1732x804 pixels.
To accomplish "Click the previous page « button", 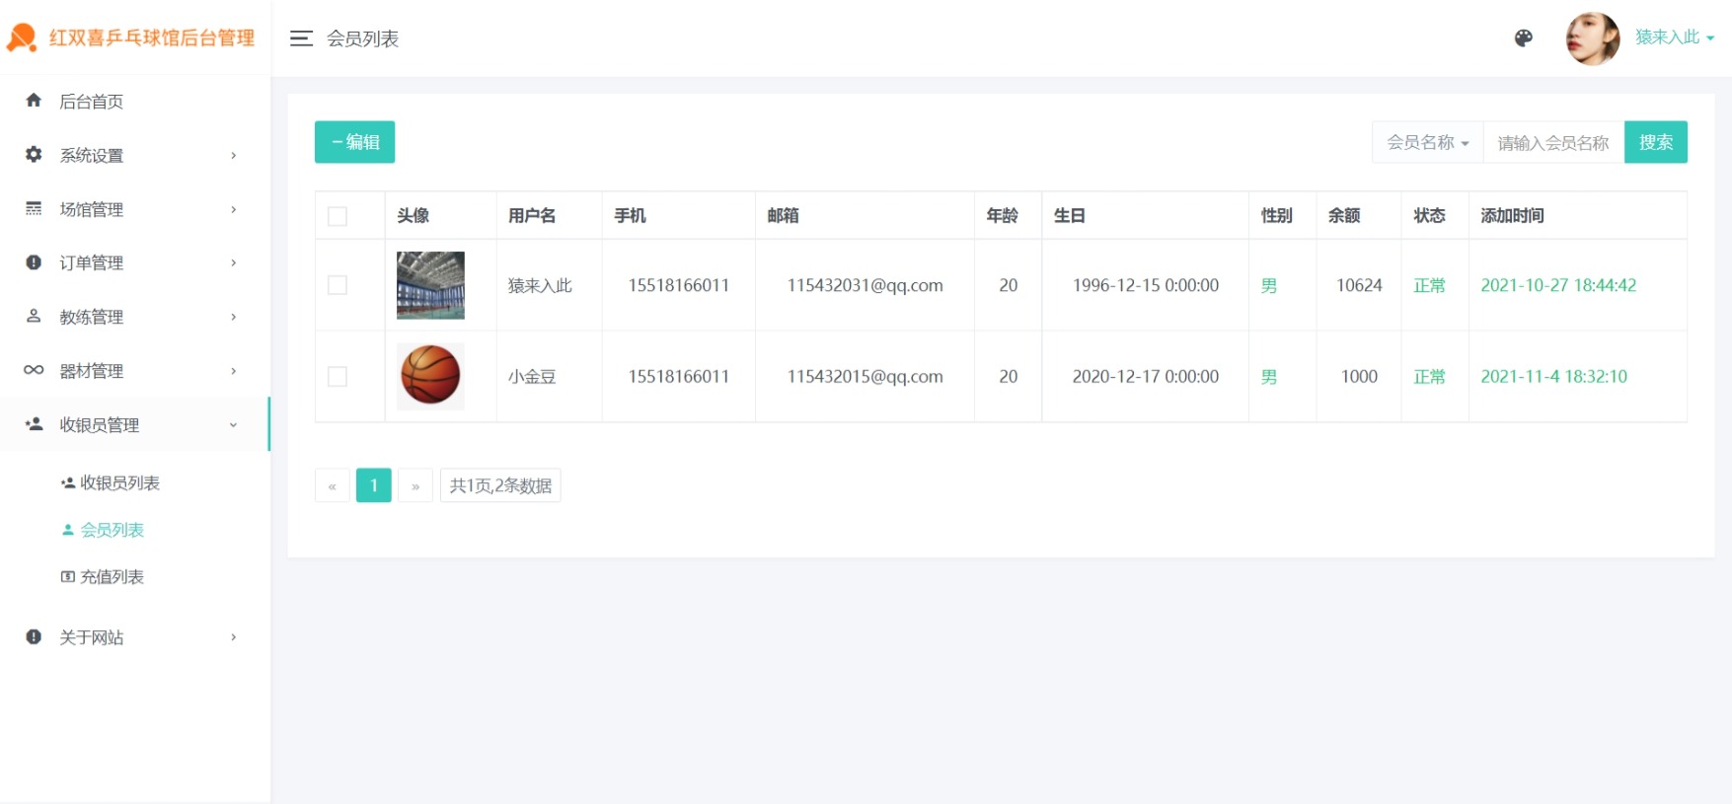I will point(333,485).
